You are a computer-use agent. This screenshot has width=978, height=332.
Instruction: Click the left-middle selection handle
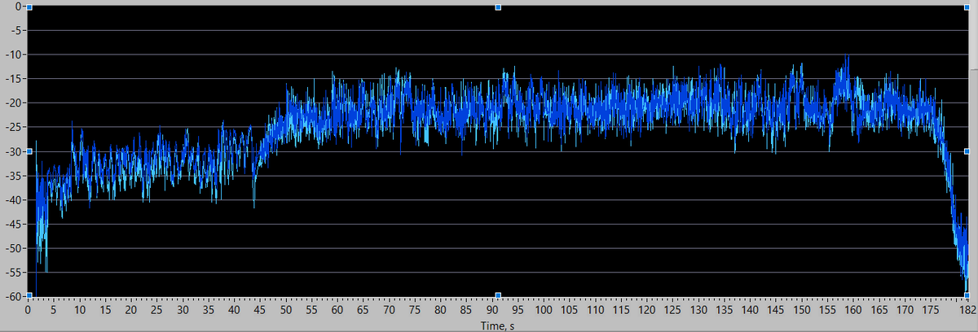click(29, 151)
